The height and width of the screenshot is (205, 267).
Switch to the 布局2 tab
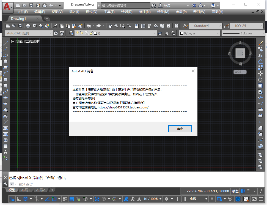(40, 190)
